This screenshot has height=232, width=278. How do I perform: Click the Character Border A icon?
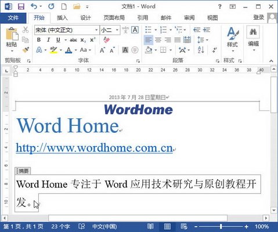click(x=135, y=30)
